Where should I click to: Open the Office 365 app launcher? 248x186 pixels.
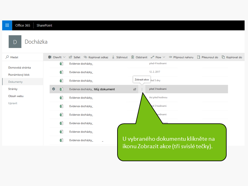pyautogui.click(x=7, y=25)
